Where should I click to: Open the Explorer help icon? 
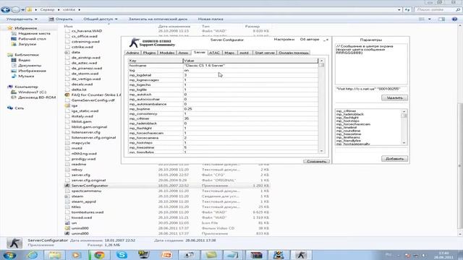click(x=454, y=19)
